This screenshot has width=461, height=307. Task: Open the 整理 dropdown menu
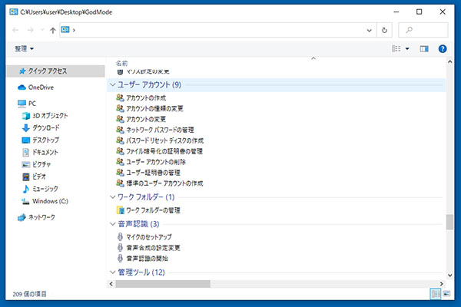click(24, 48)
